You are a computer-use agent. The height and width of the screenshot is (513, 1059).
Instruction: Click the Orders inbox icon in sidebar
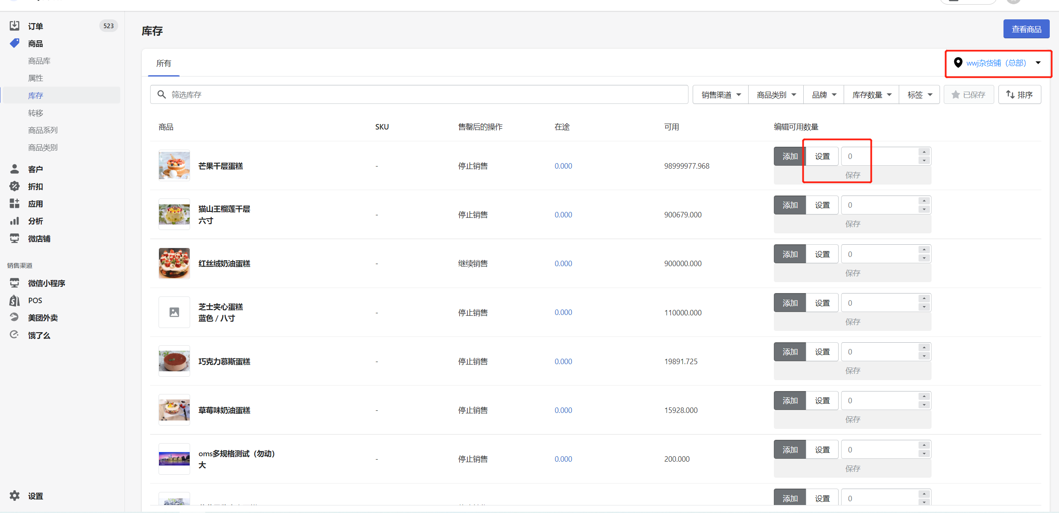pyautogui.click(x=14, y=26)
